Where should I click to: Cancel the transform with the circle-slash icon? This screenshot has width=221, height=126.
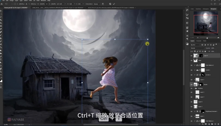pos(110,4)
